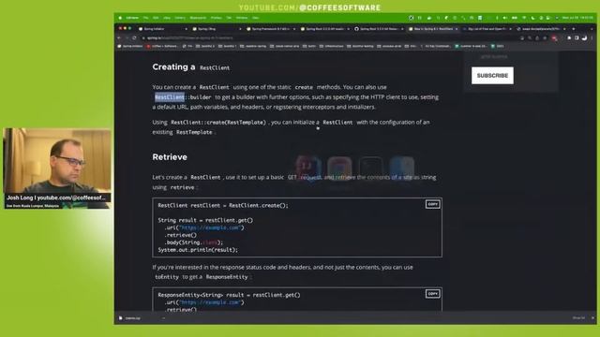The width and height of the screenshot is (600, 337).
Task: Click the Retrieve section heading
Action: tap(170, 157)
